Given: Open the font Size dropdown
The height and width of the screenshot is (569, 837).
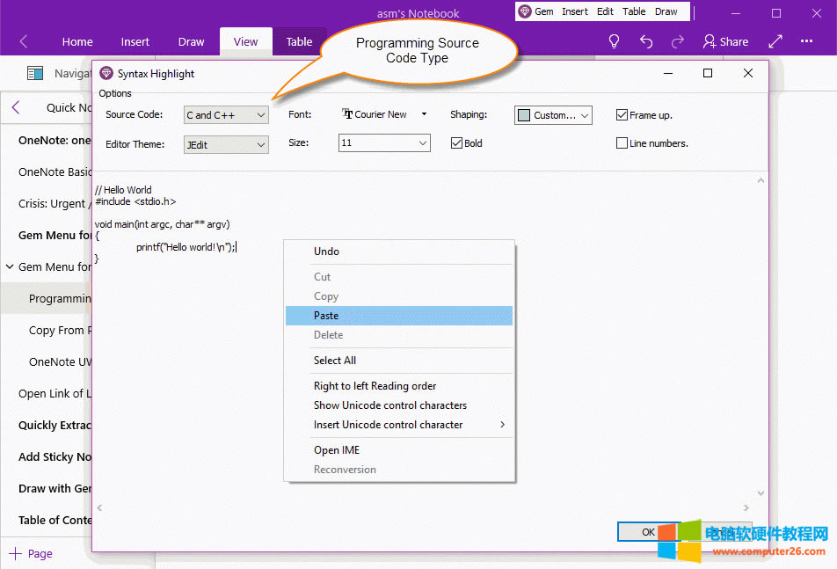Looking at the screenshot, I should tap(384, 143).
